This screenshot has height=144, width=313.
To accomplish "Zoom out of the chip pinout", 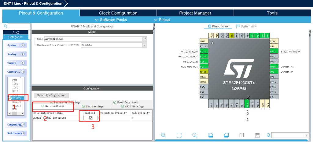I will (x=195, y=135).
